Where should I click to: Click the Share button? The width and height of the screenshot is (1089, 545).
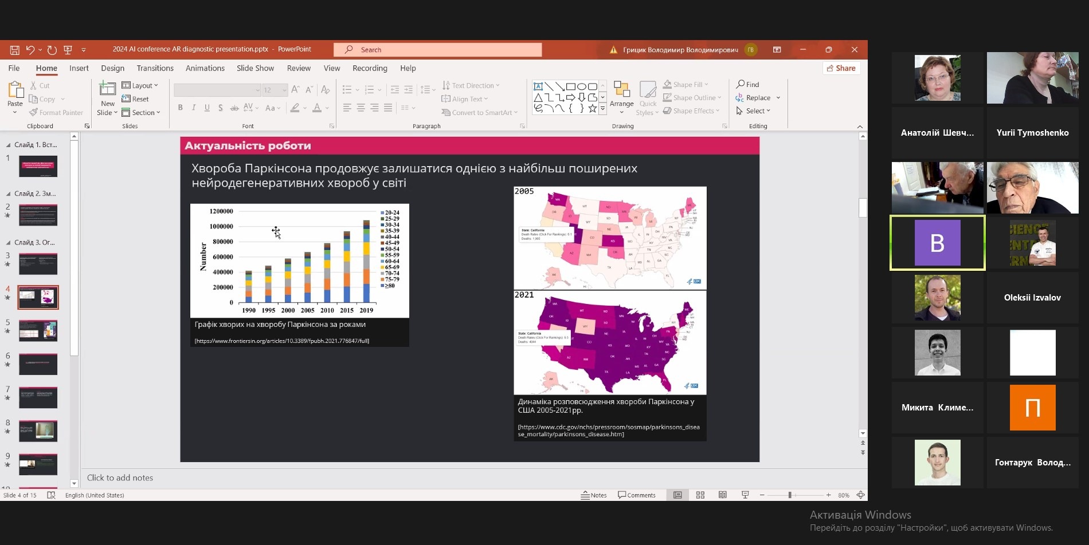[x=841, y=68]
